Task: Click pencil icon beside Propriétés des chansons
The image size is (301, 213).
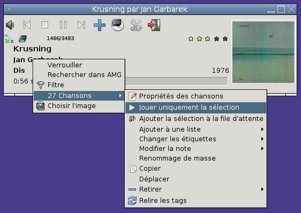Action: click(x=132, y=96)
